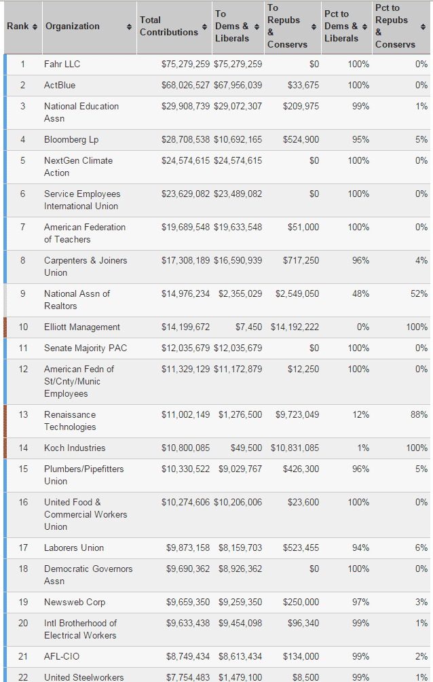Image resolution: width=433 pixels, height=682 pixels.
Task: Click the Senate Majority PAC row name
Action: point(85,348)
